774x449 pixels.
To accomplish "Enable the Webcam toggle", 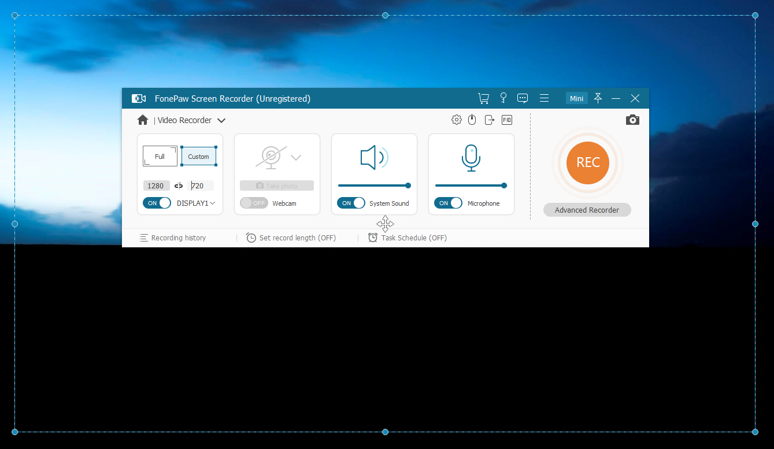I will (254, 203).
